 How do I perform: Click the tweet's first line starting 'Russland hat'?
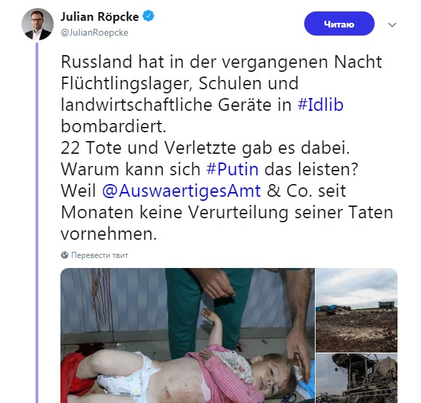221,62
